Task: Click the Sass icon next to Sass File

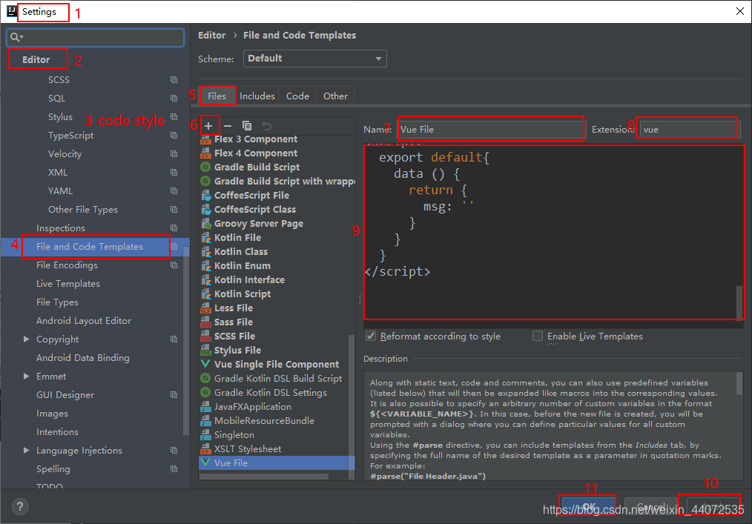Action: [x=205, y=322]
